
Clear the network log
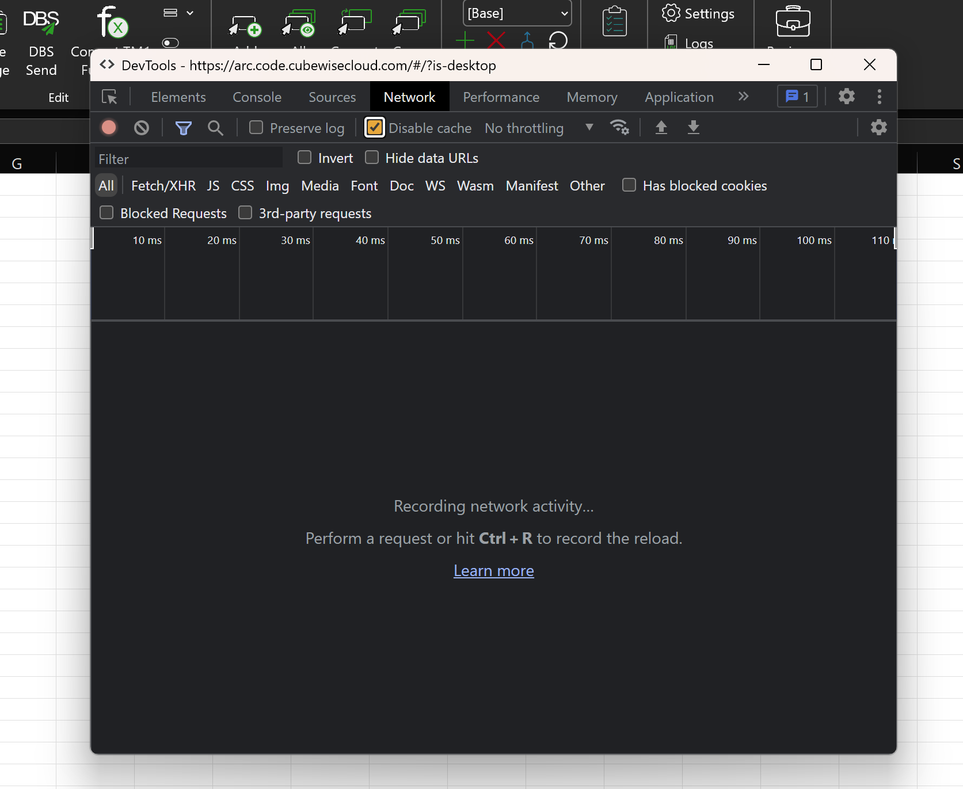point(142,128)
